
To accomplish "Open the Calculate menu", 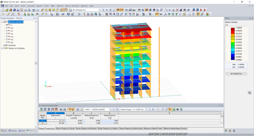I will (31, 6).
